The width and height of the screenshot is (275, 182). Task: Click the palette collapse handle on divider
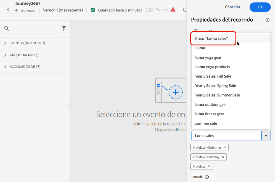click(70, 105)
